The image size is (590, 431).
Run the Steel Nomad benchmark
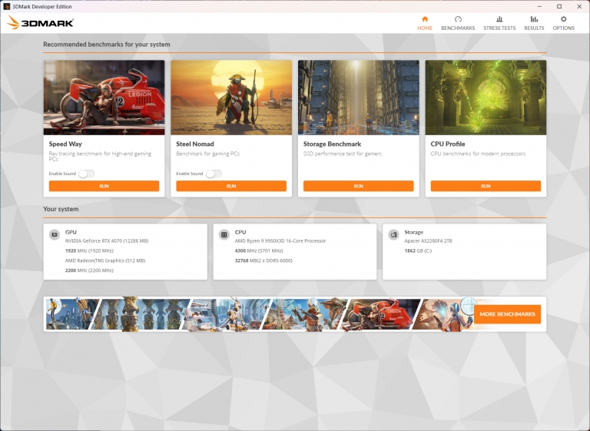(231, 186)
